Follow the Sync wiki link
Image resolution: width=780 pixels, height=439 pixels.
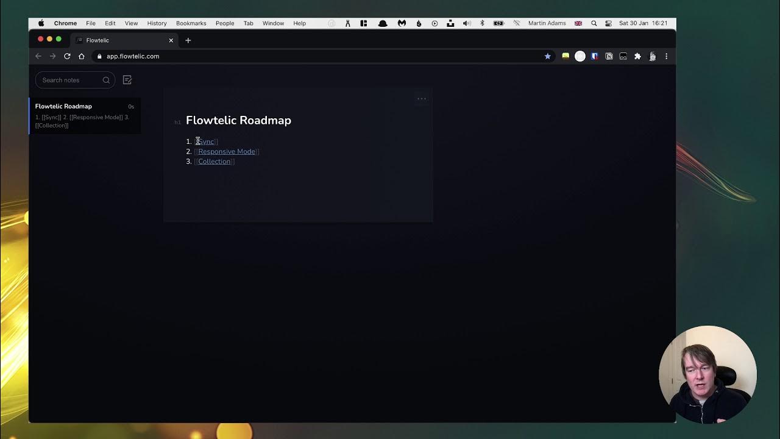tap(206, 141)
